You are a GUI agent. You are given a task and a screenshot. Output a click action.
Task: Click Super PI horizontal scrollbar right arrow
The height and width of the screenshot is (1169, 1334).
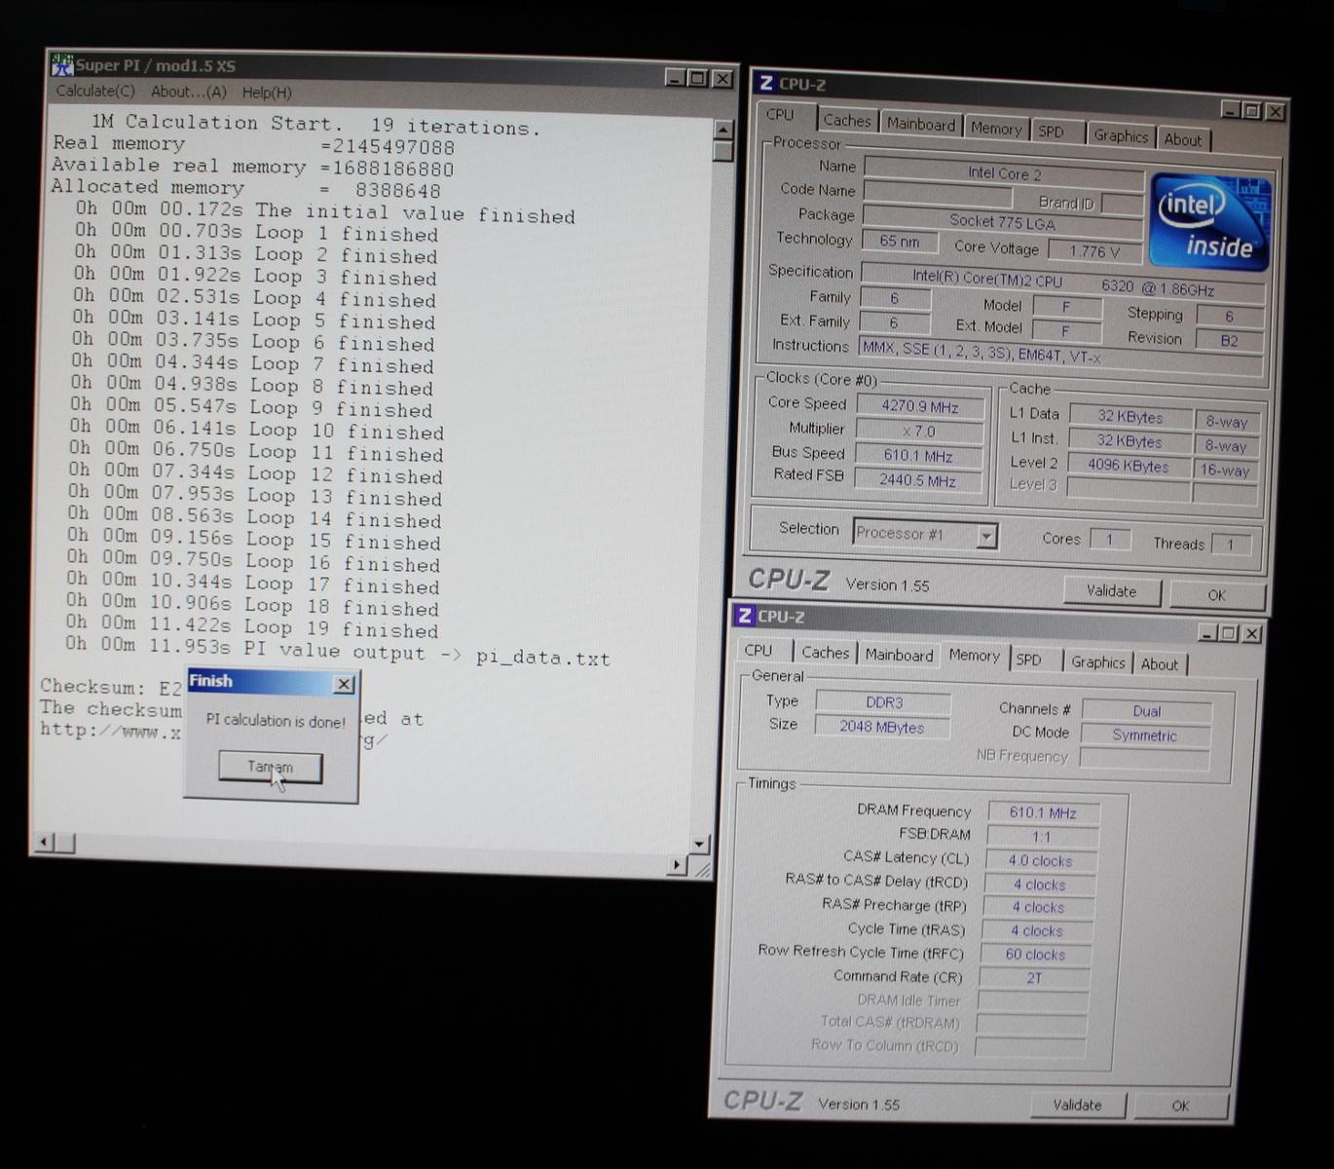678,864
